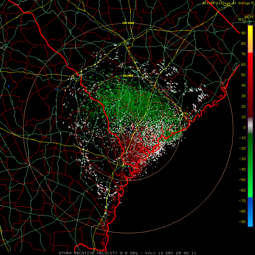Click the -90 value on the velocity scale

(x=242, y=222)
